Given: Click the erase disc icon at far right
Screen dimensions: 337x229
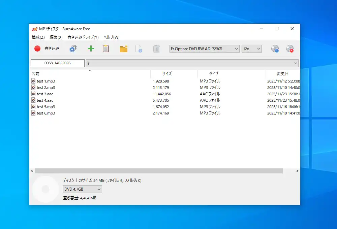Looking at the screenshot, I should (290, 48).
